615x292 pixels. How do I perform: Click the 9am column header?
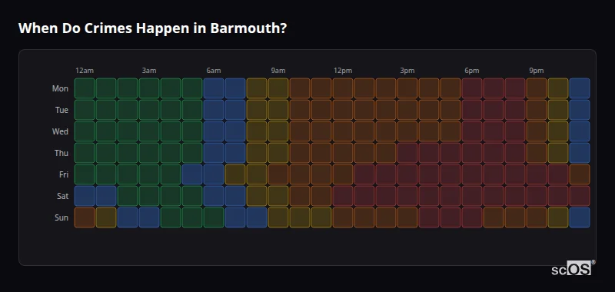(x=278, y=71)
